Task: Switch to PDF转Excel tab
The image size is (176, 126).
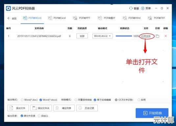Action: point(57,18)
